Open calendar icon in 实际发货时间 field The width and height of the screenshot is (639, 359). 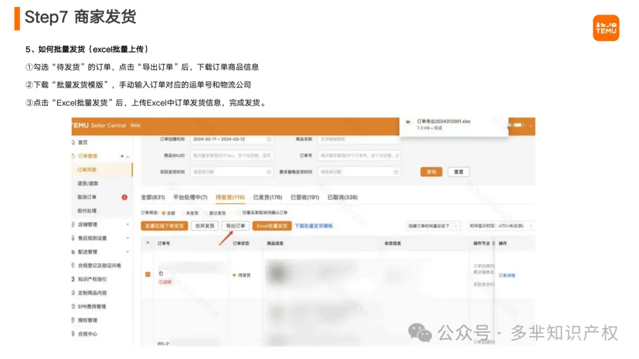(x=269, y=172)
